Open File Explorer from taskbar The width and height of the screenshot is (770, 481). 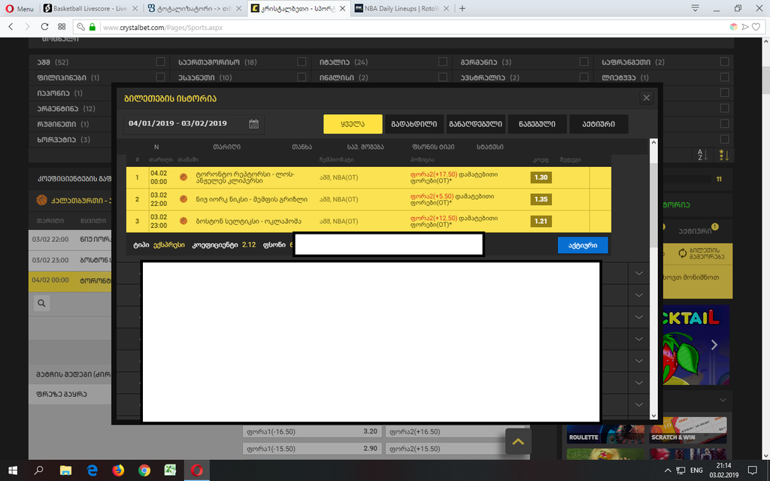pyautogui.click(x=65, y=470)
